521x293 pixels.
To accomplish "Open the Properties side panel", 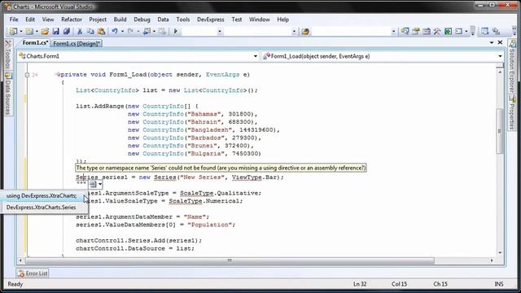I will click(x=512, y=112).
